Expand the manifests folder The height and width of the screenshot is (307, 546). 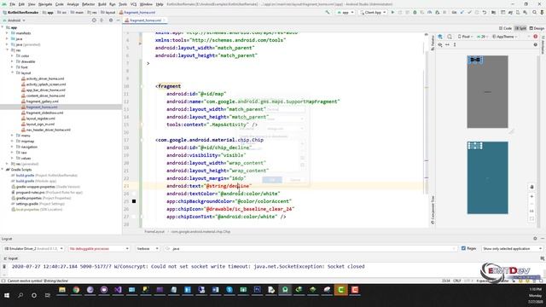tap(7, 33)
